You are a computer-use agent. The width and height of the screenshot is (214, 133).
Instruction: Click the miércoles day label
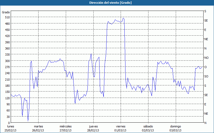[66, 126]
